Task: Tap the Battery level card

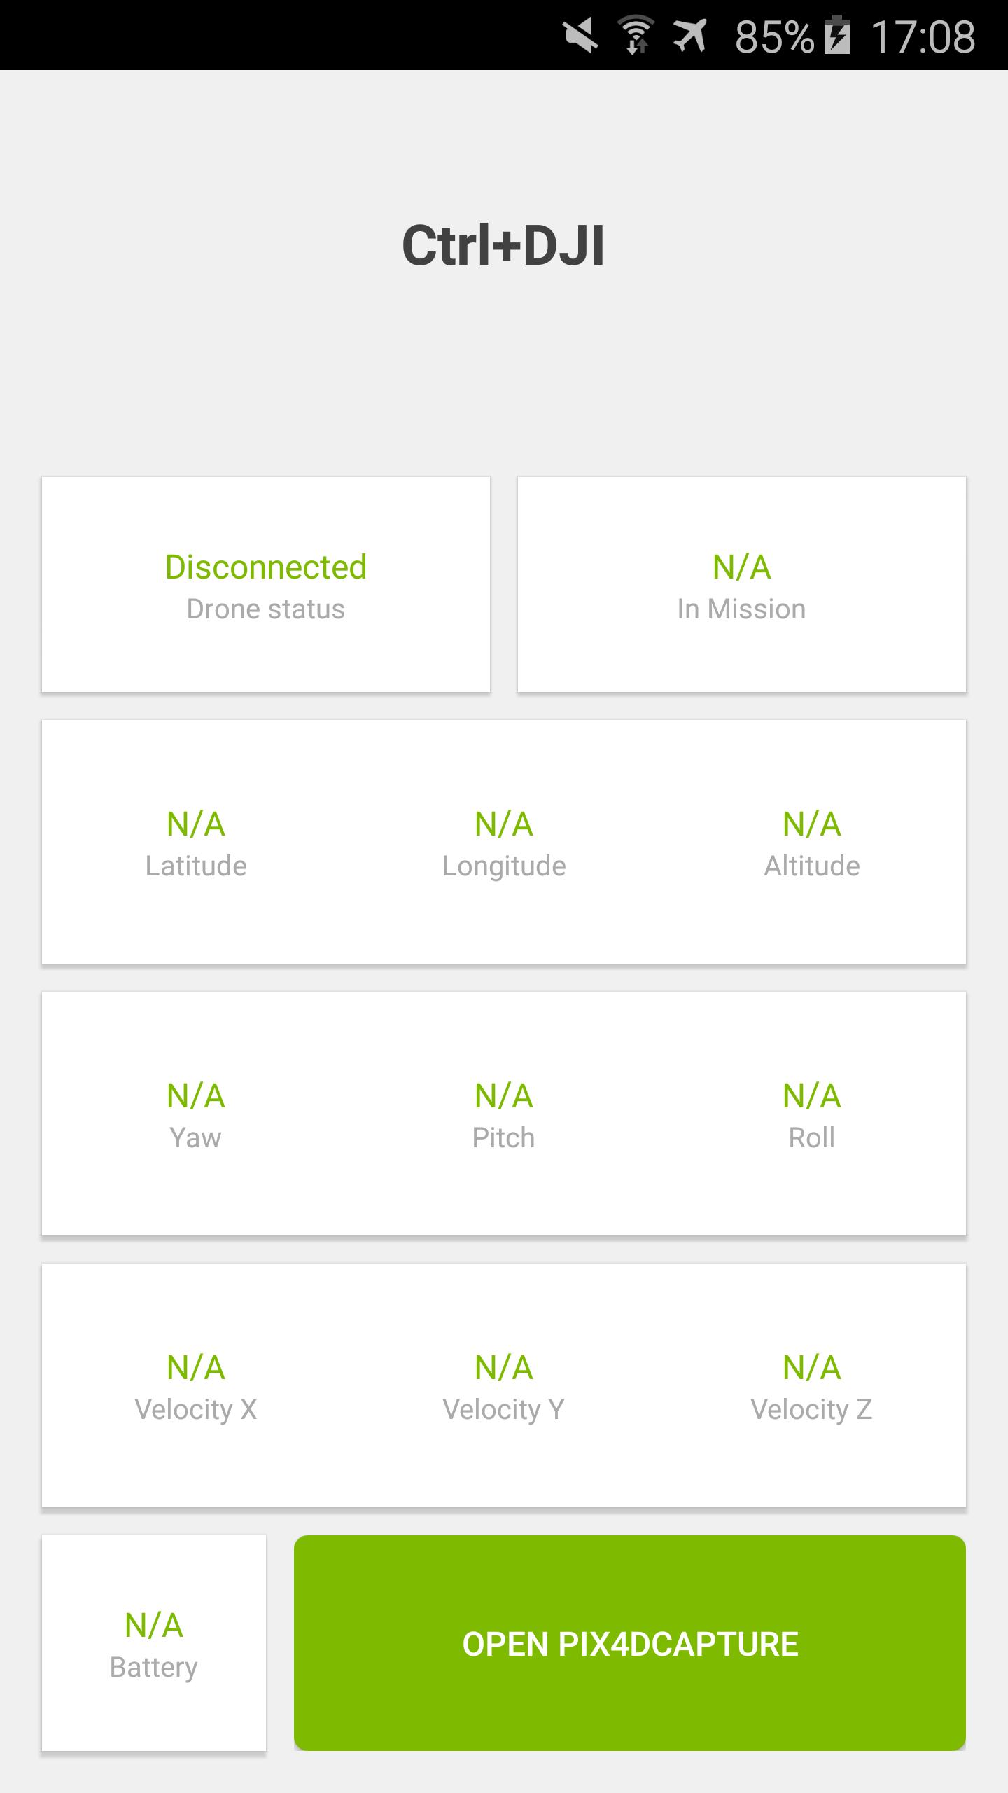Action: coord(154,1643)
